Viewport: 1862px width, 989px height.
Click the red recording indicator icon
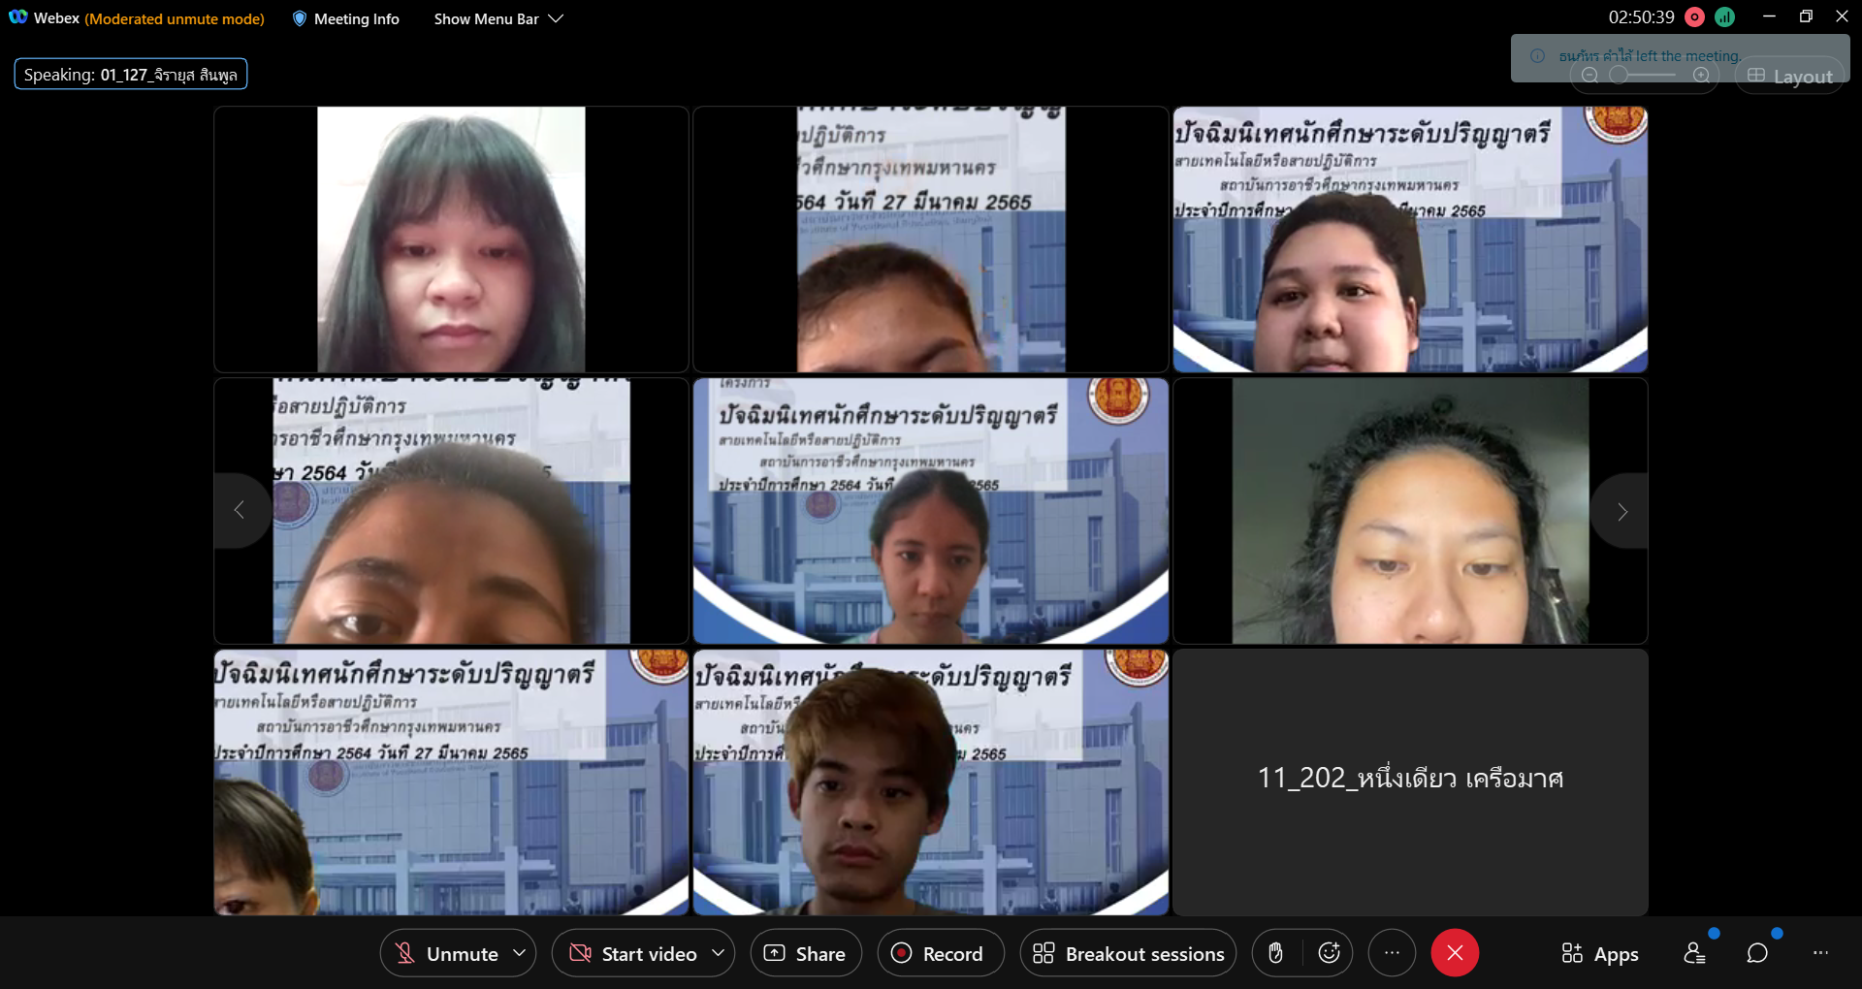point(1695,16)
